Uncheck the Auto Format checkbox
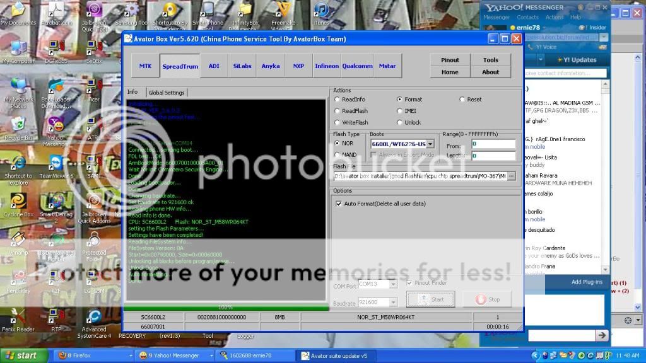646x363 pixels. click(339, 204)
